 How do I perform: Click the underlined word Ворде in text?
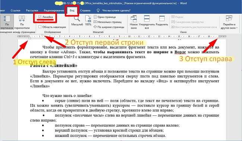click(180, 52)
